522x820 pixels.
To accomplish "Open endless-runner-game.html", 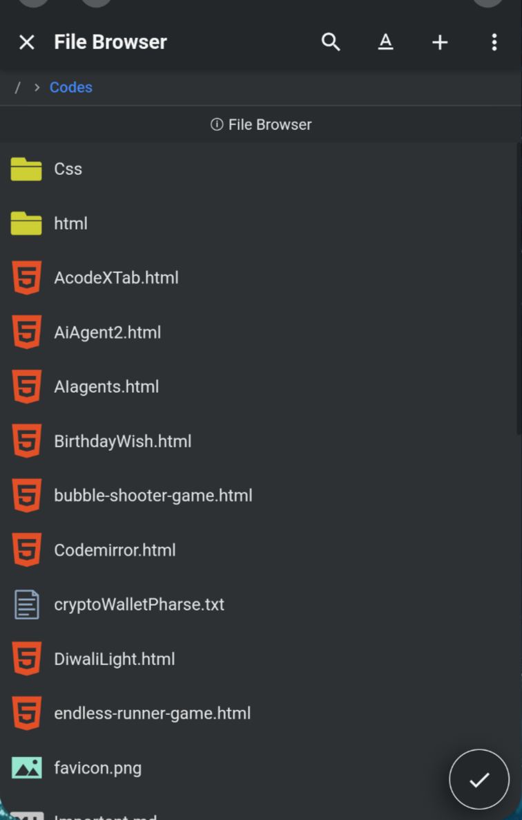I will point(153,713).
